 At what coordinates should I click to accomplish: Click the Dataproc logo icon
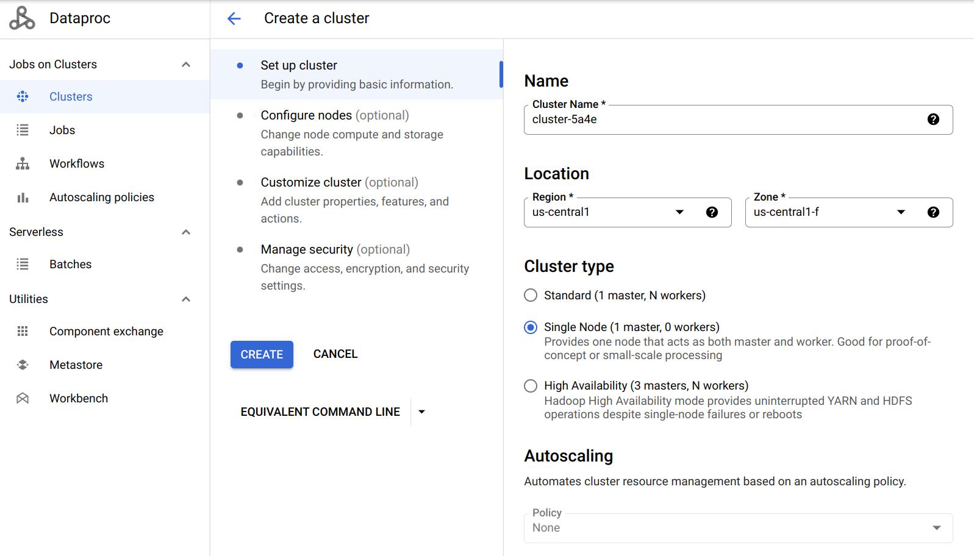(x=22, y=18)
